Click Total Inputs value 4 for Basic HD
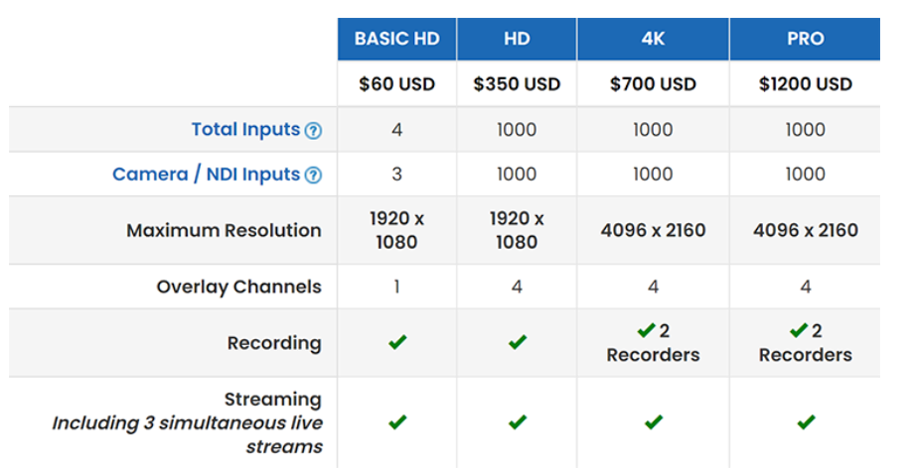The image size is (909, 472). pyautogui.click(x=397, y=130)
